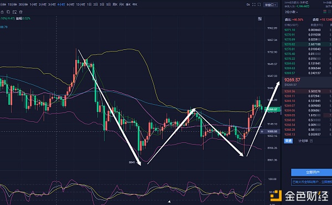Click the existing Huobi account link

tap(312, 182)
